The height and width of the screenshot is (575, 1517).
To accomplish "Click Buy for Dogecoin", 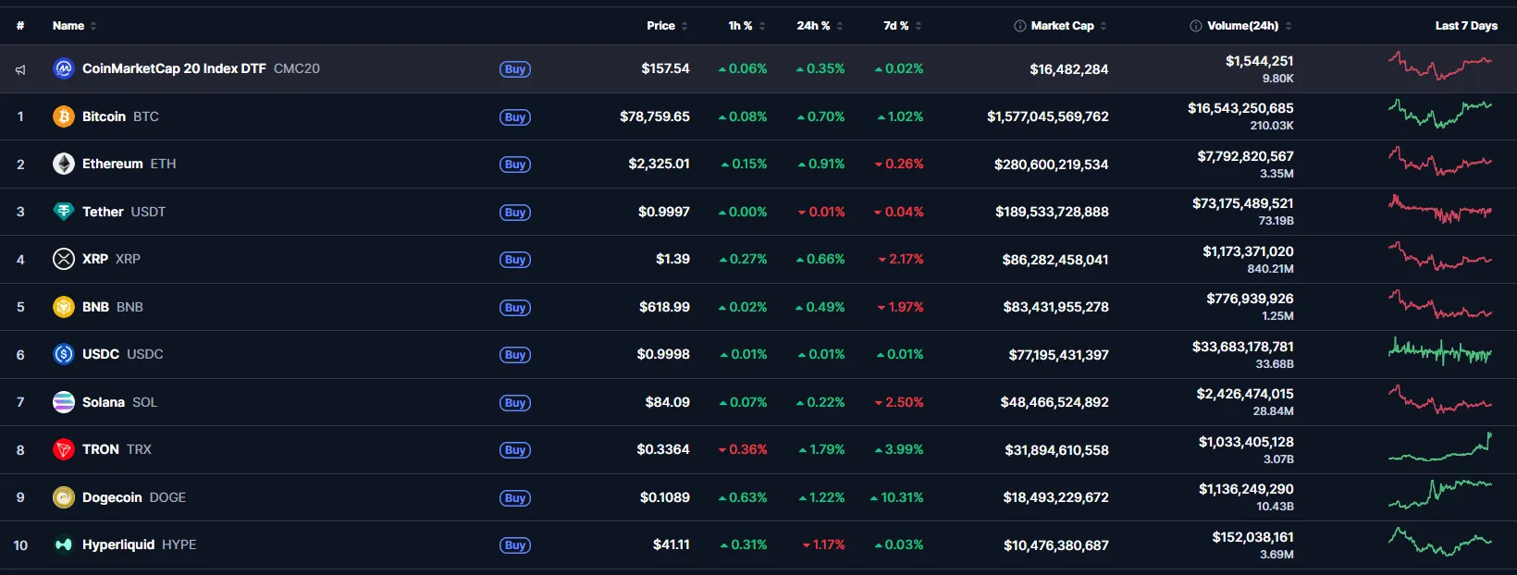I will pyautogui.click(x=515, y=498).
